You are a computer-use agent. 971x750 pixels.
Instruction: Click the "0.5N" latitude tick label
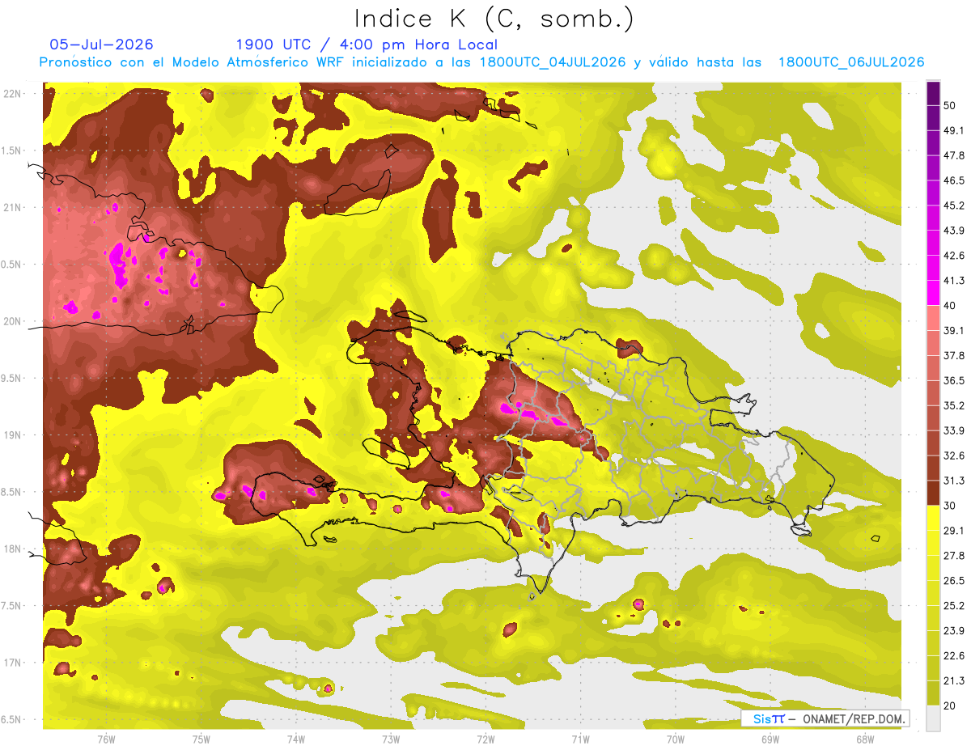click(13, 265)
